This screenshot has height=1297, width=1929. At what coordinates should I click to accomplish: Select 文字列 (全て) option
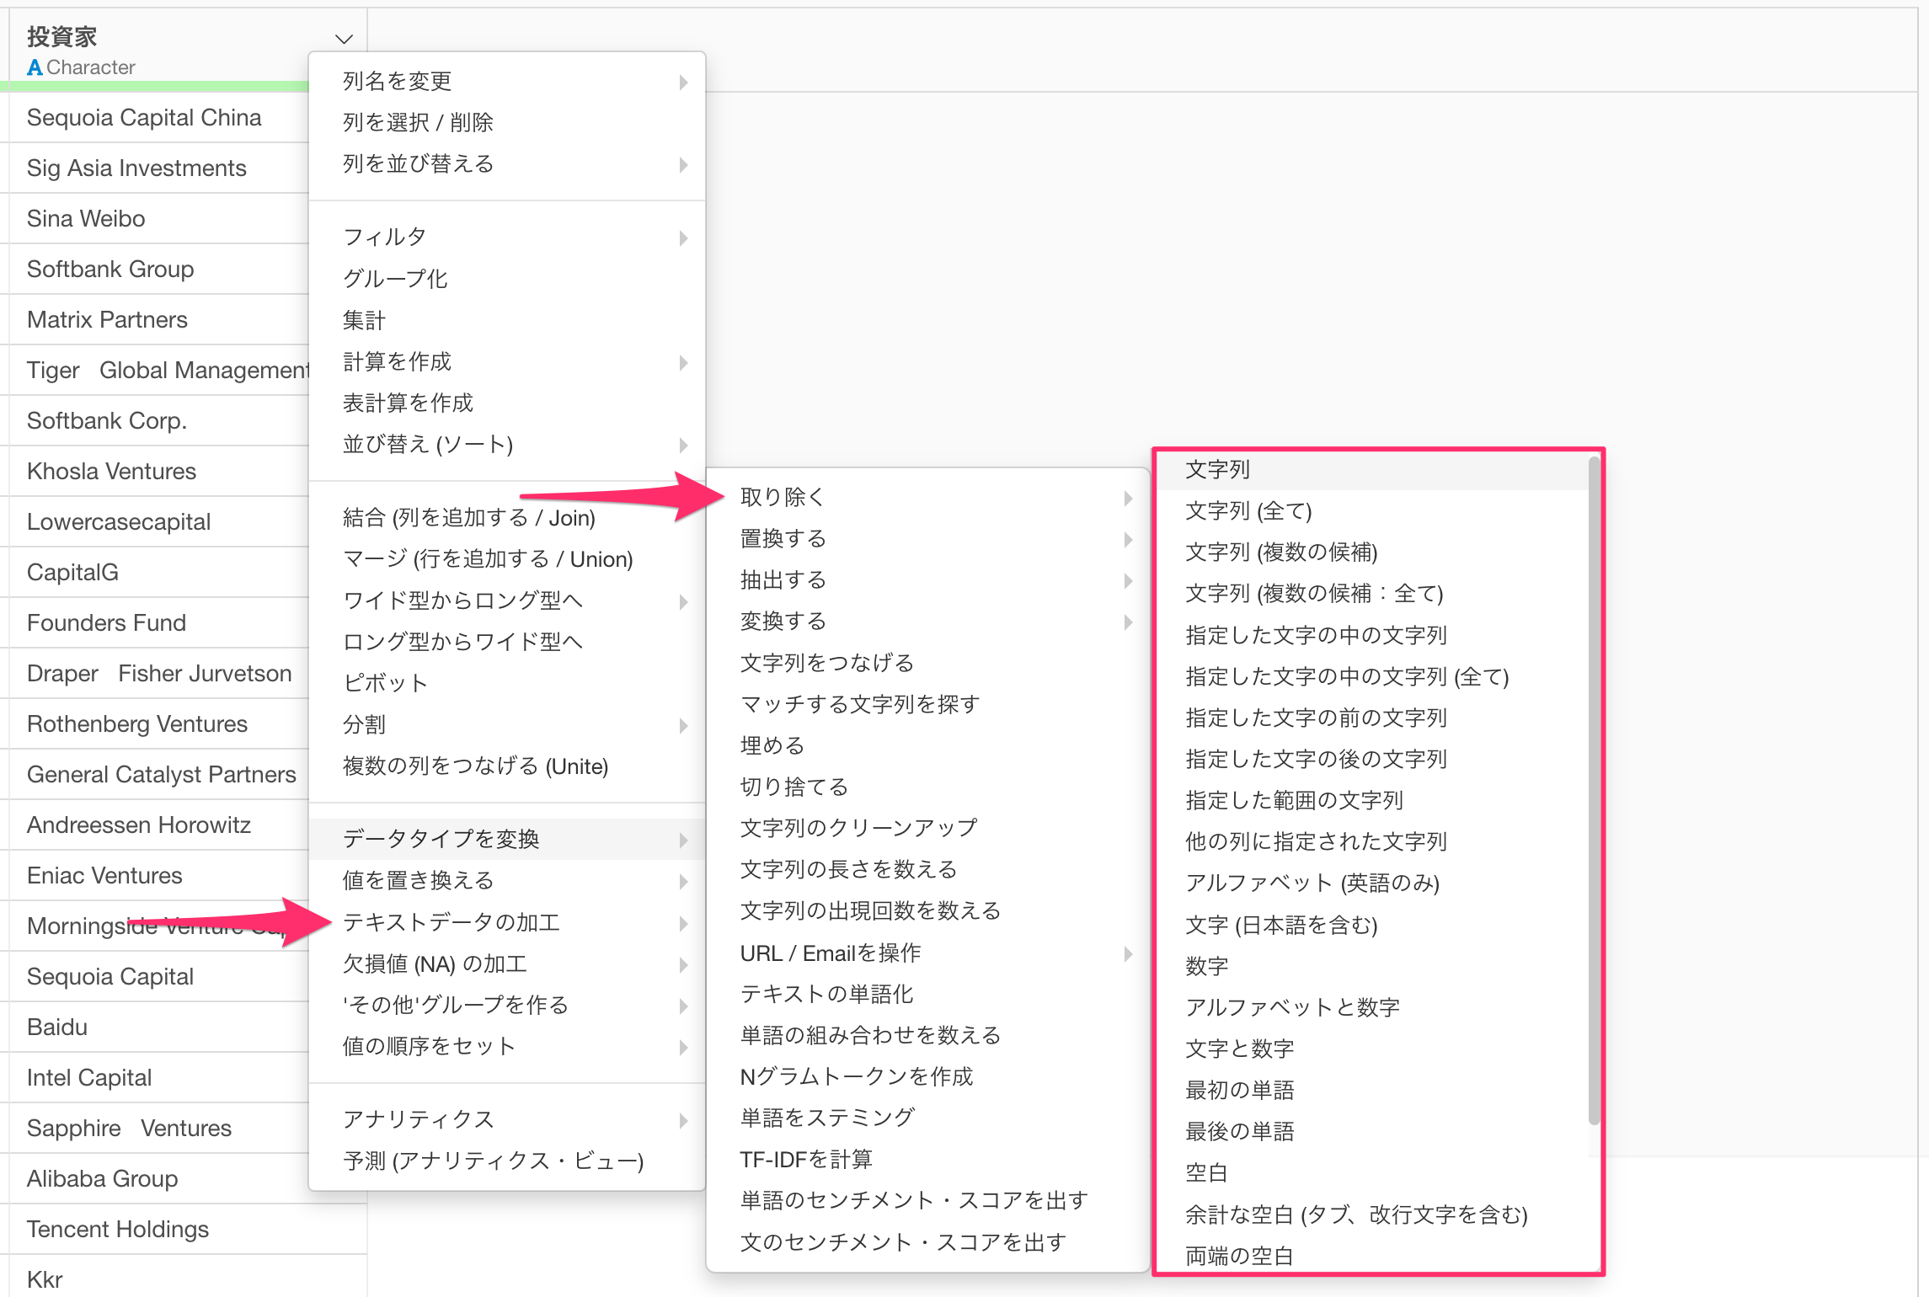1373,510
